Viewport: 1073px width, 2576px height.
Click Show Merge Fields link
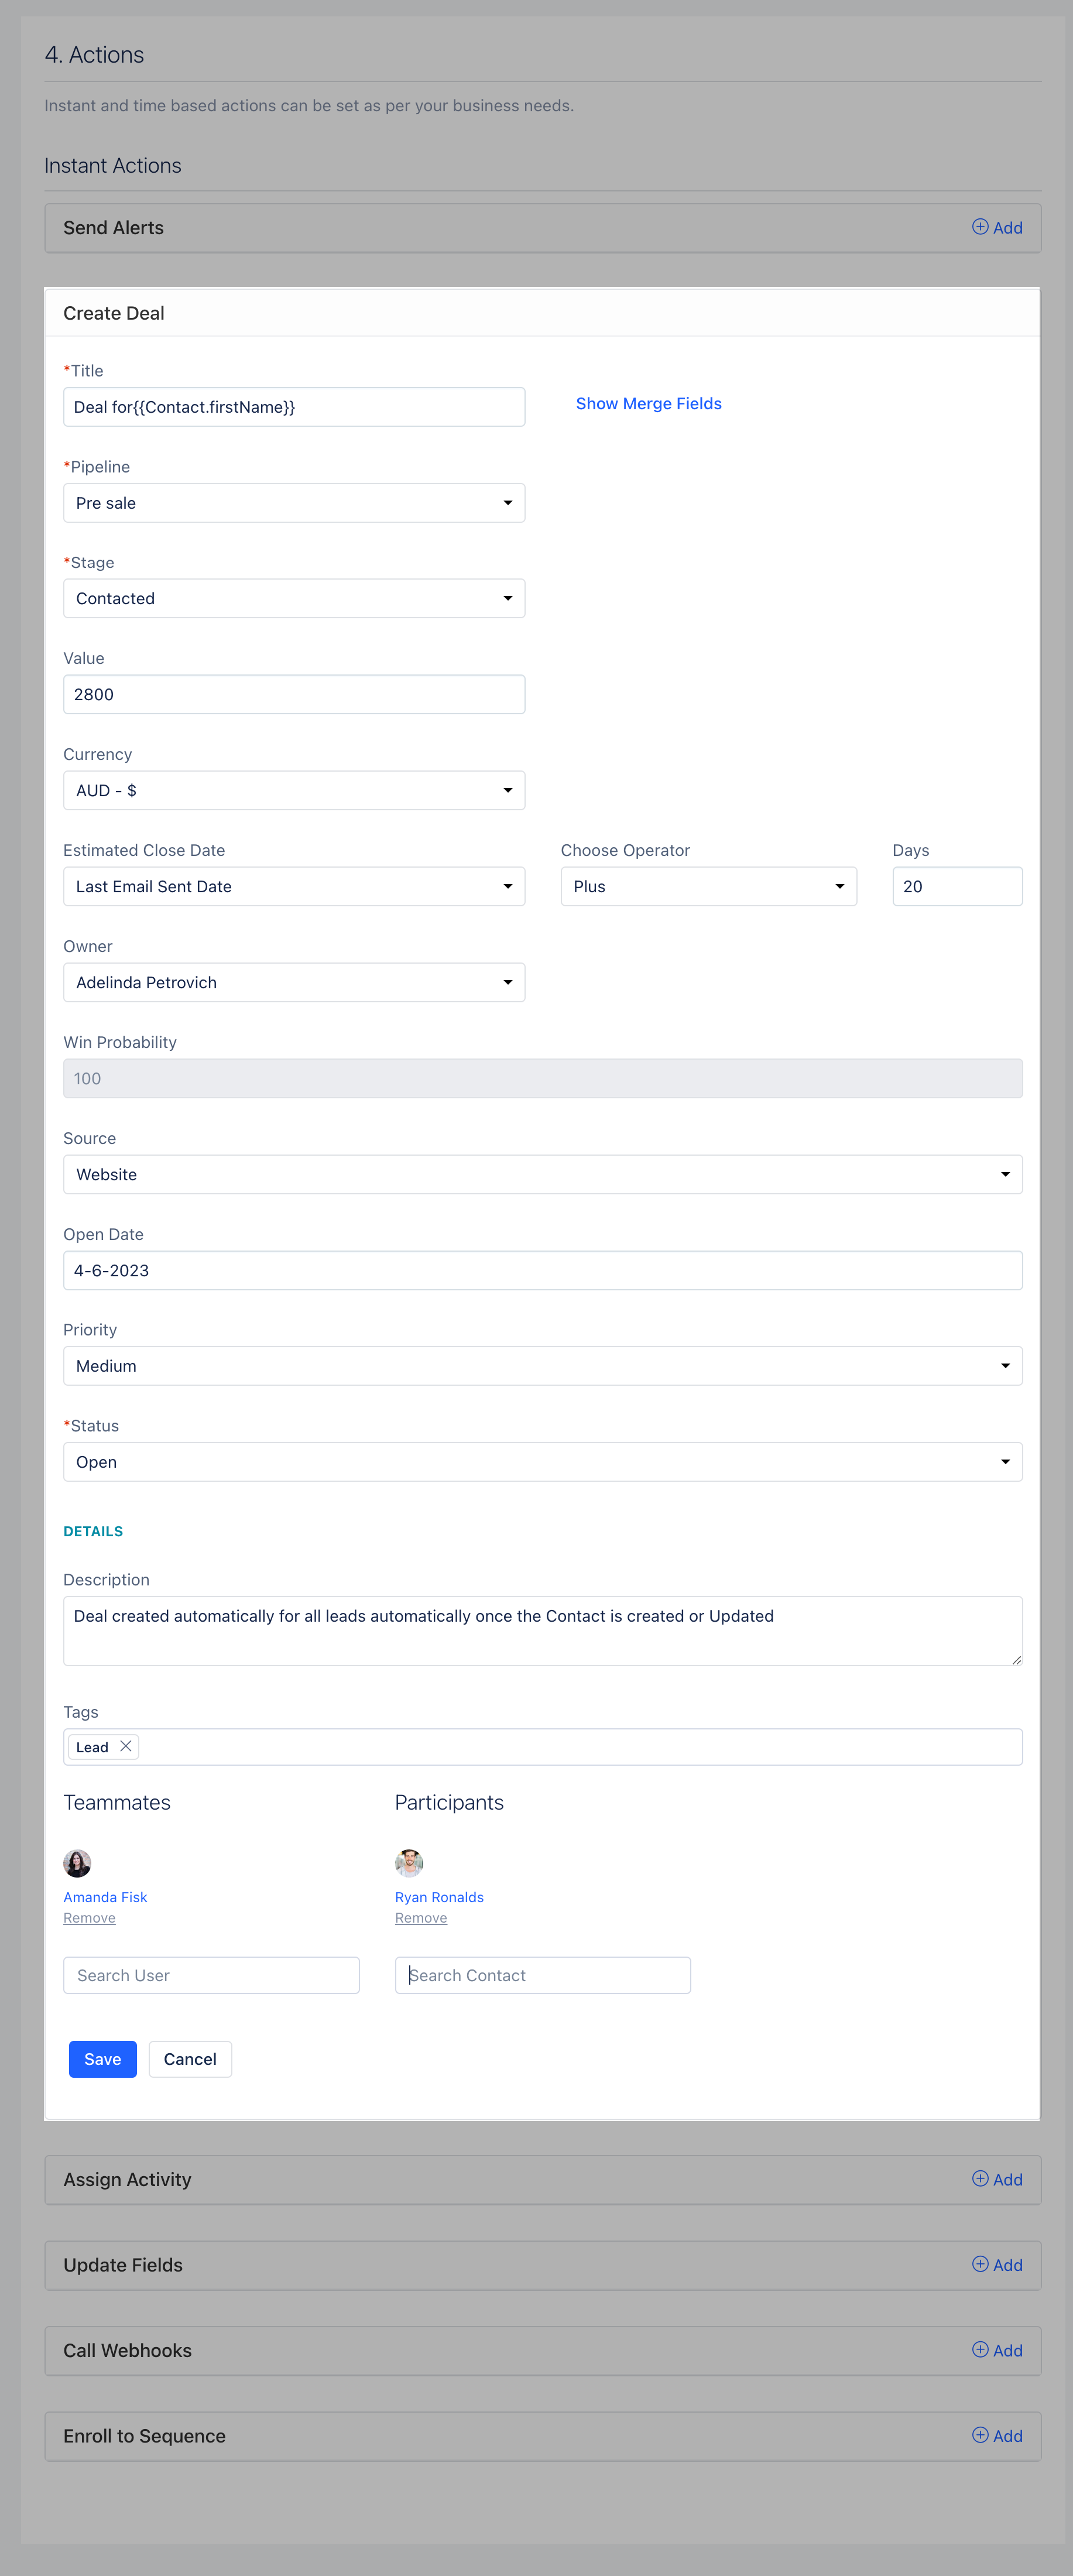point(648,403)
